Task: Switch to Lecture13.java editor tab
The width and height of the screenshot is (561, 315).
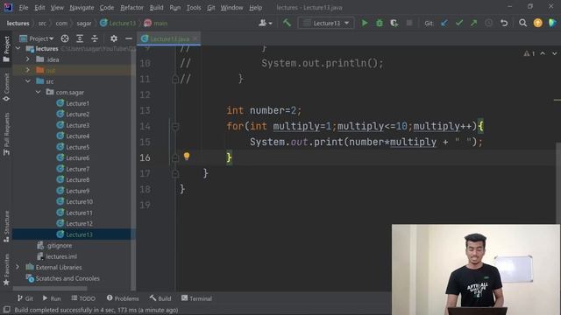Action: [168, 38]
